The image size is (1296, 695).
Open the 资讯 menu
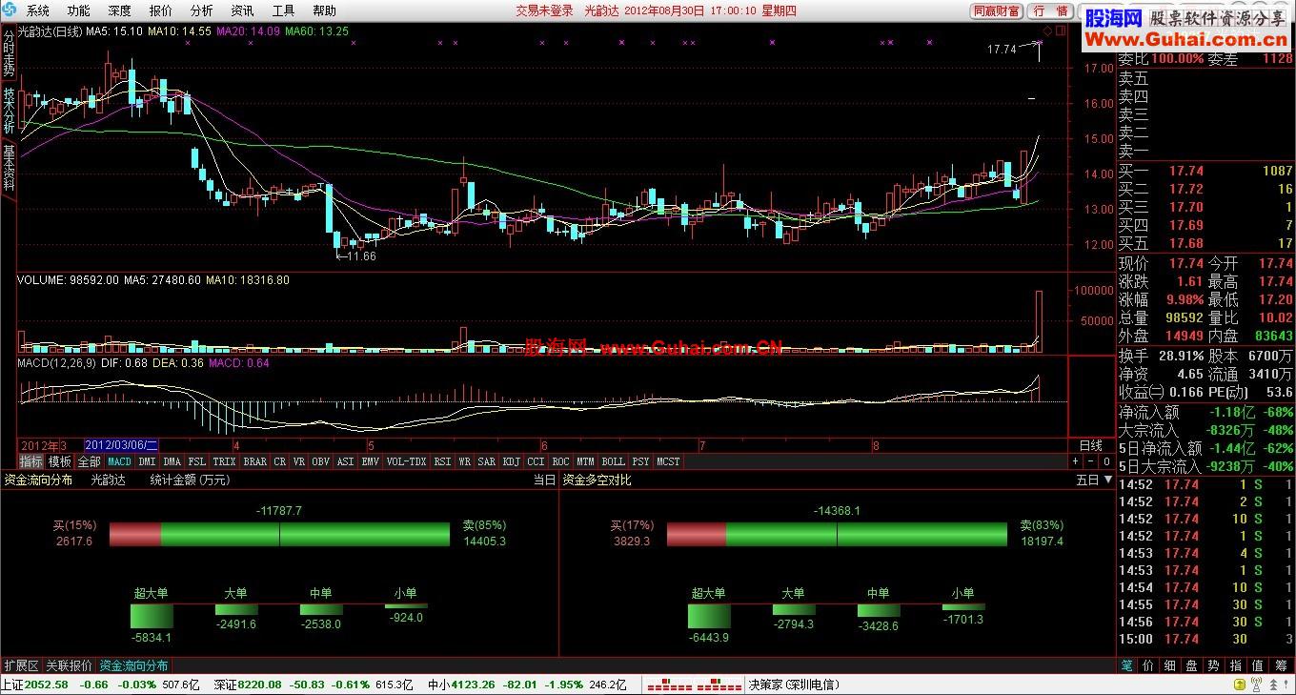(242, 11)
